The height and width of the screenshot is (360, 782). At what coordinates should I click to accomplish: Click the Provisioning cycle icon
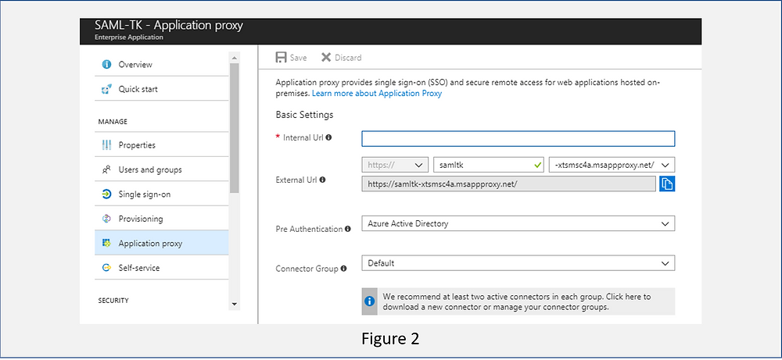coord(106,219)
